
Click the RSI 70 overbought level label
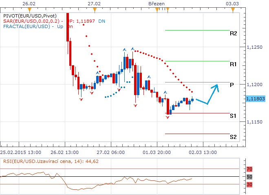coord(249,169)
